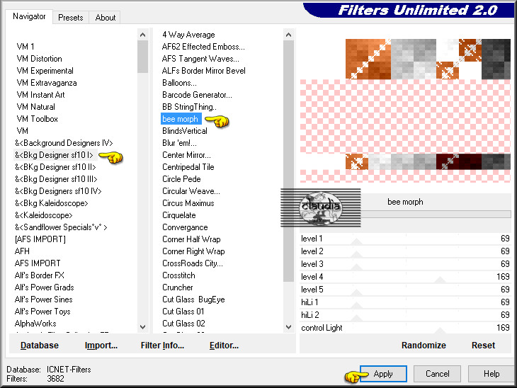Select the VM Extravaganza category
517x388 pixels.
tap(47, 83)
